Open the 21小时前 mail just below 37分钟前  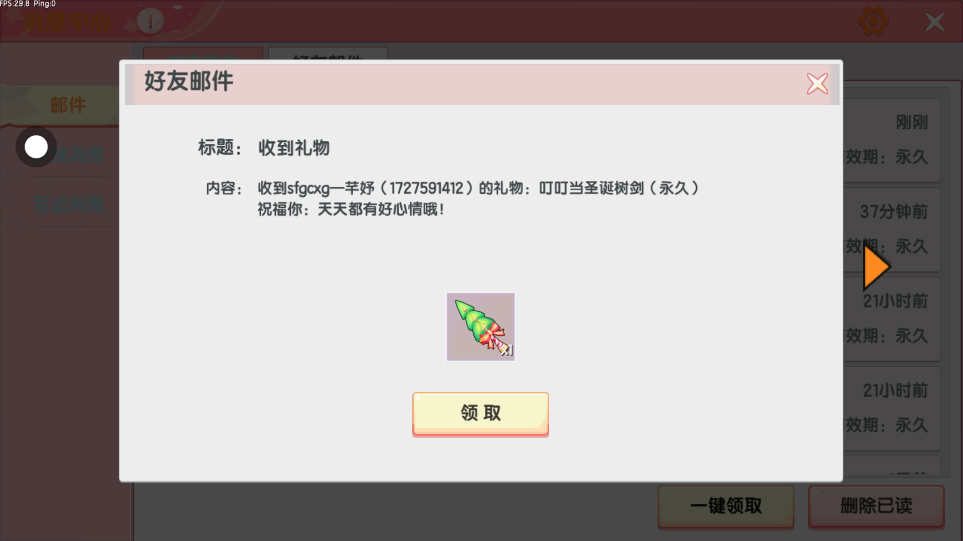[x=892, y=319]
